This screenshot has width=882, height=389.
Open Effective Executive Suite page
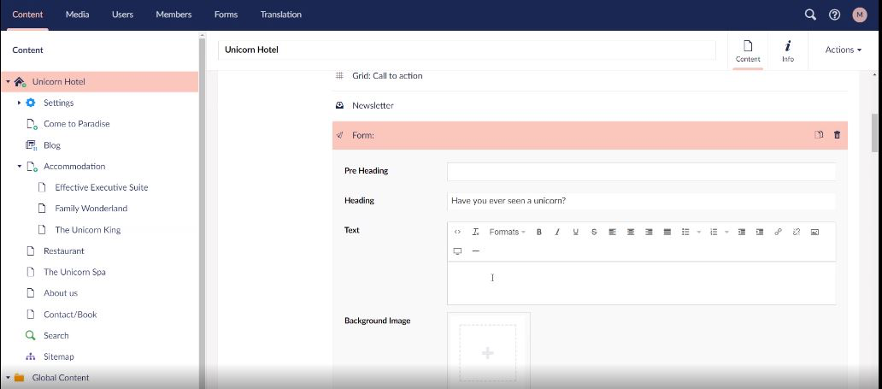coord(101,187)
